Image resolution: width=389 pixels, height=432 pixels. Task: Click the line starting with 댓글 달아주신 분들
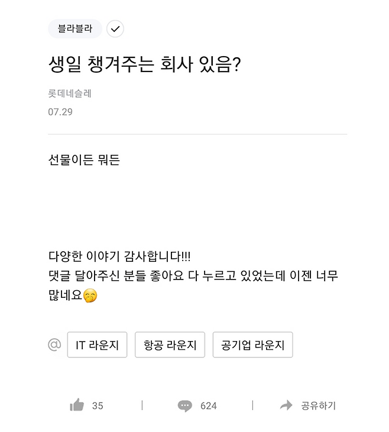coord(193,275)
